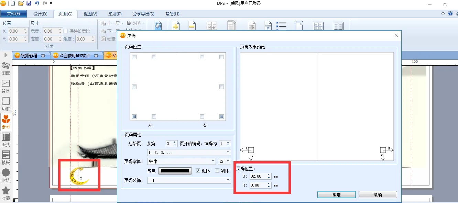Viewport: 458px width, 203px height.
Task: Click the Undo arrow icon
Action: [37, 3]
